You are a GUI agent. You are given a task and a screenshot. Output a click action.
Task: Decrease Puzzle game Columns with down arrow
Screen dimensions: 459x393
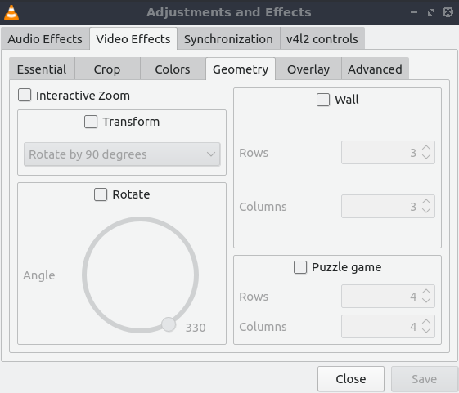click(x=426, y=330)
